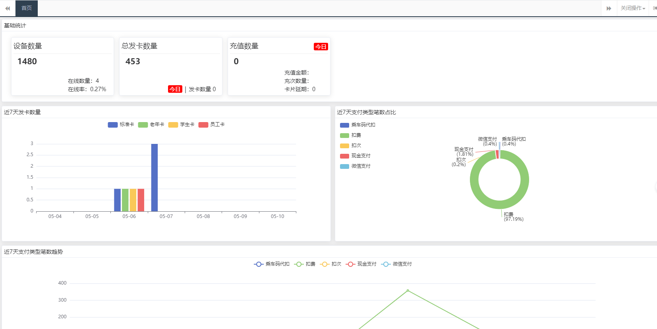Toggle 扣费 series in trend chart legend
657x329 pixels.
click(305, 264)
